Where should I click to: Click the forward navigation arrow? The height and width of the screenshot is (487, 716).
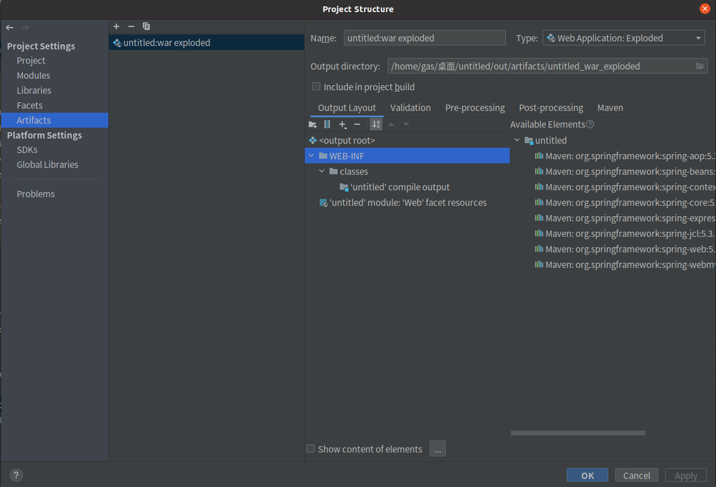25,28
